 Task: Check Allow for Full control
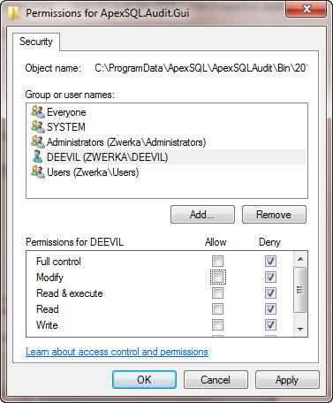pos(217,261)
